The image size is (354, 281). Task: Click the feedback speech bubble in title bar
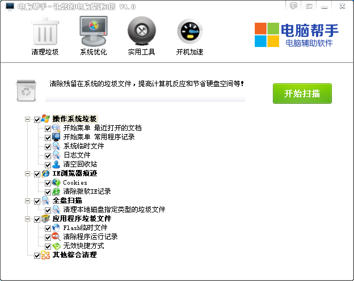[x=293, y=6]
